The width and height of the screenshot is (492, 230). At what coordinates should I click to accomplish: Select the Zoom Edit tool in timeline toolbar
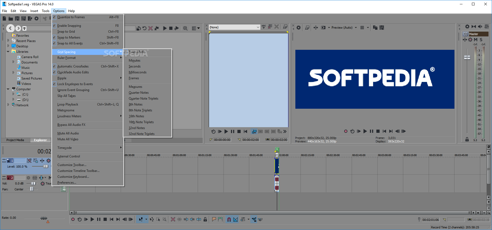tap(164, 219)
